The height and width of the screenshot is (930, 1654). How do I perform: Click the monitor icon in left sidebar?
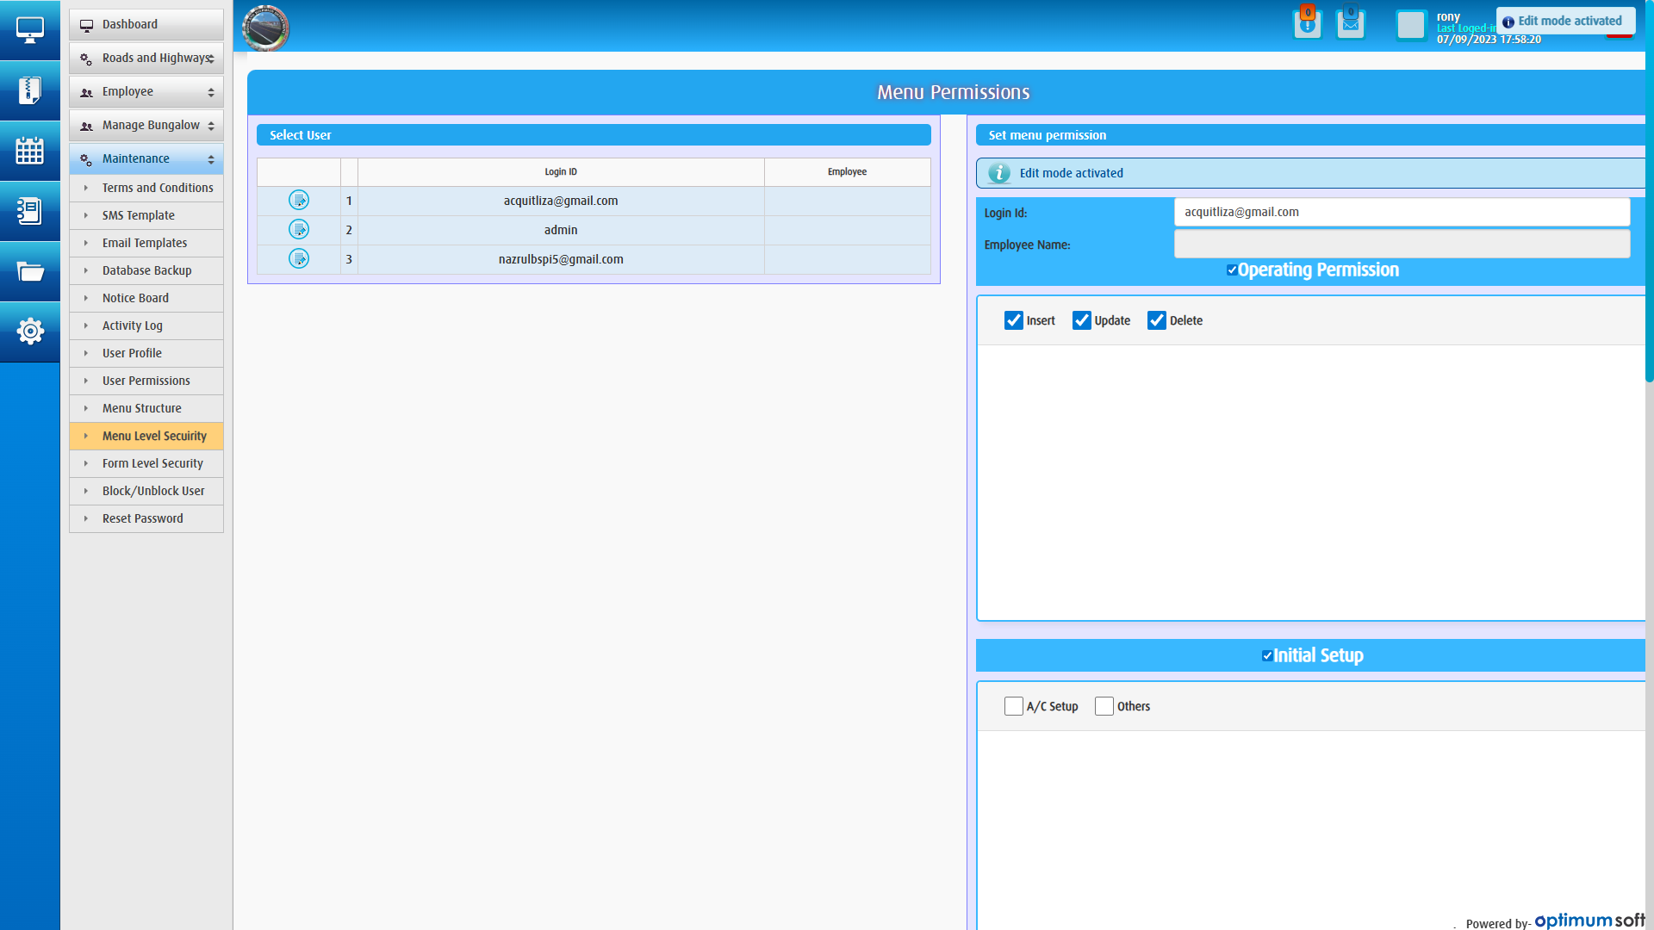[x=29, y=30]
